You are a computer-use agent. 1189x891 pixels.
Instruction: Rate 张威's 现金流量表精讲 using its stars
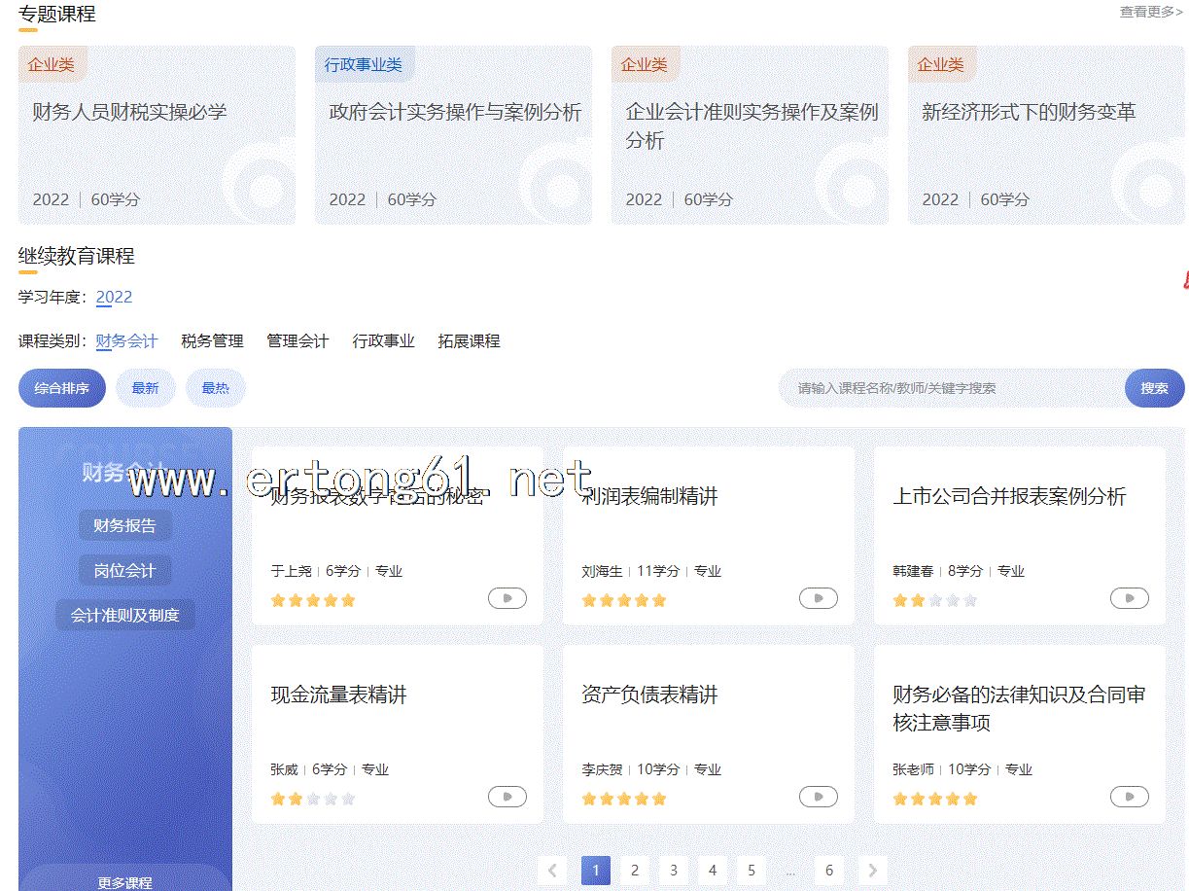313,799
